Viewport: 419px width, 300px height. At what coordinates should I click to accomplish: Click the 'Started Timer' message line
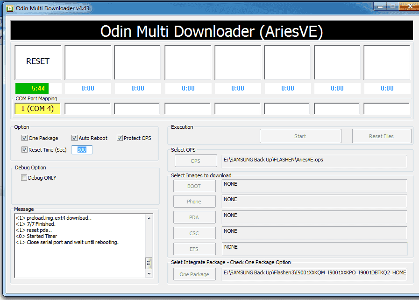(36, 236)
